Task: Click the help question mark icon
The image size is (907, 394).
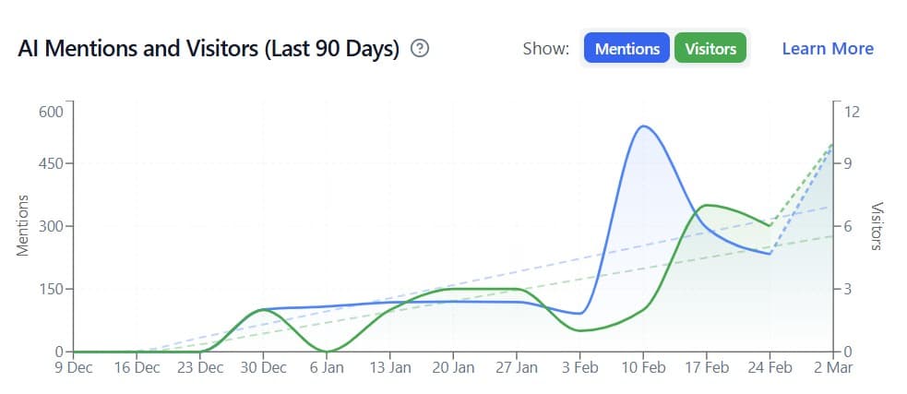Action: 420,49
